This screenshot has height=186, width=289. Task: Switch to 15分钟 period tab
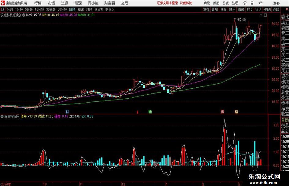(x=39, y=9)
